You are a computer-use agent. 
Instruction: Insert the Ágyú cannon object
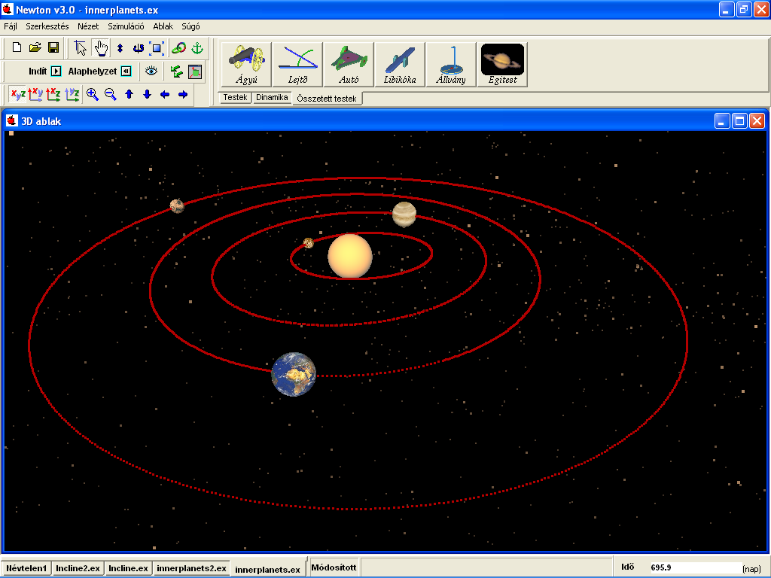pos(246,65)
